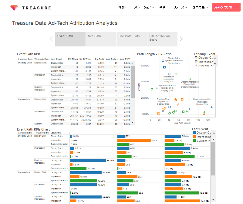Image resolution: width=243 pixels, height=204 pixels.
Task: Open the Site Path Plots tab
Action: click(132, 39)
